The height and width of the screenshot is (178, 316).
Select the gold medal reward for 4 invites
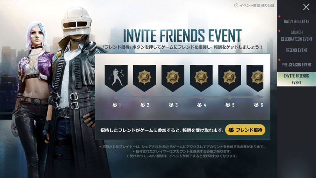pyautogui.click(x=201, y=78)
